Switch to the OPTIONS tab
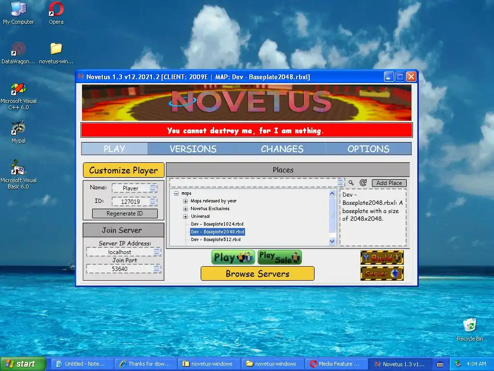Viewport: 494px width, 371px height. tap(368, 149)
